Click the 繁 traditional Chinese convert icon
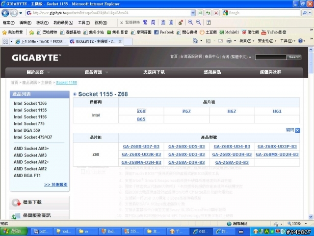Screen dimensions: 314x236 (x=145, y=22)
